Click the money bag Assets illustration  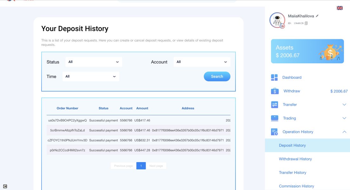[x=330, y=52]
